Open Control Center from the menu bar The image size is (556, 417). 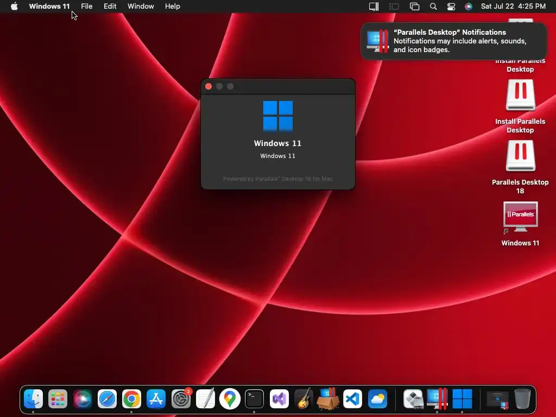(451, 7)
